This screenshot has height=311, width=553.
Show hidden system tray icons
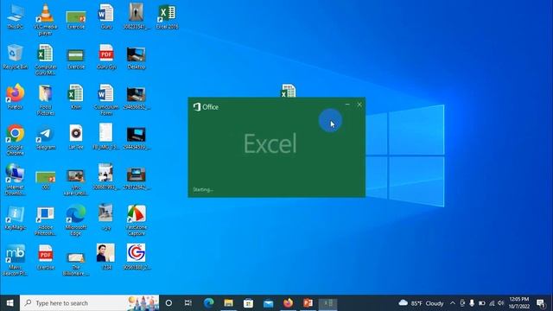click(453, 303)
